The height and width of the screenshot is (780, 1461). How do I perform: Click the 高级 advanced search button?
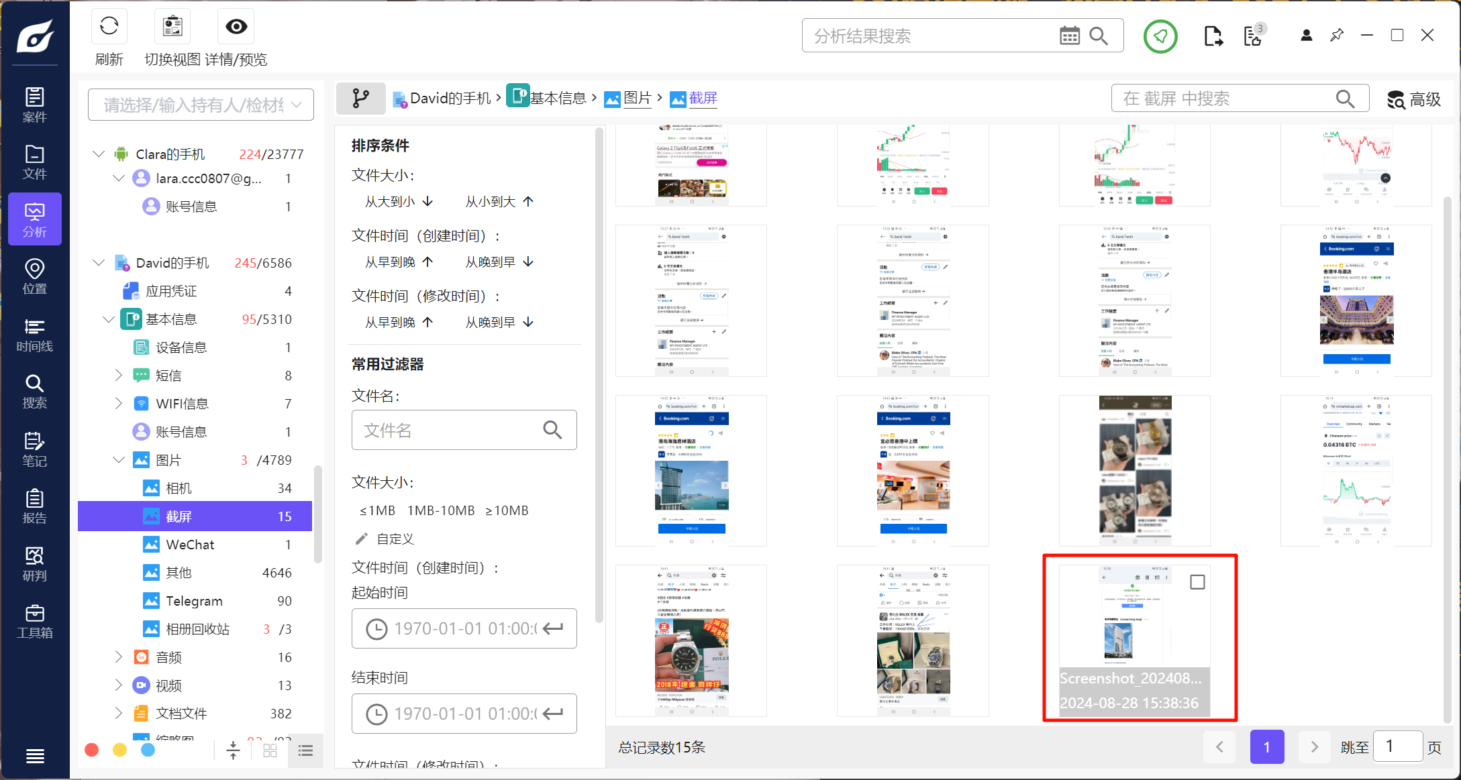click(x=1414, y=99)
